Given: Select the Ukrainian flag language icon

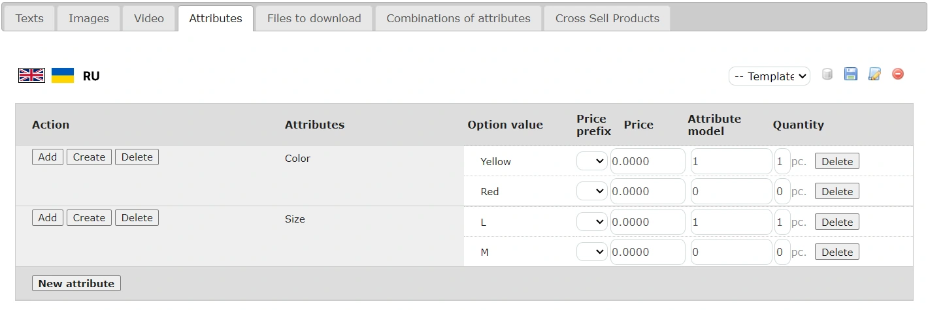Looking at the screenshot, I should 63,76.
